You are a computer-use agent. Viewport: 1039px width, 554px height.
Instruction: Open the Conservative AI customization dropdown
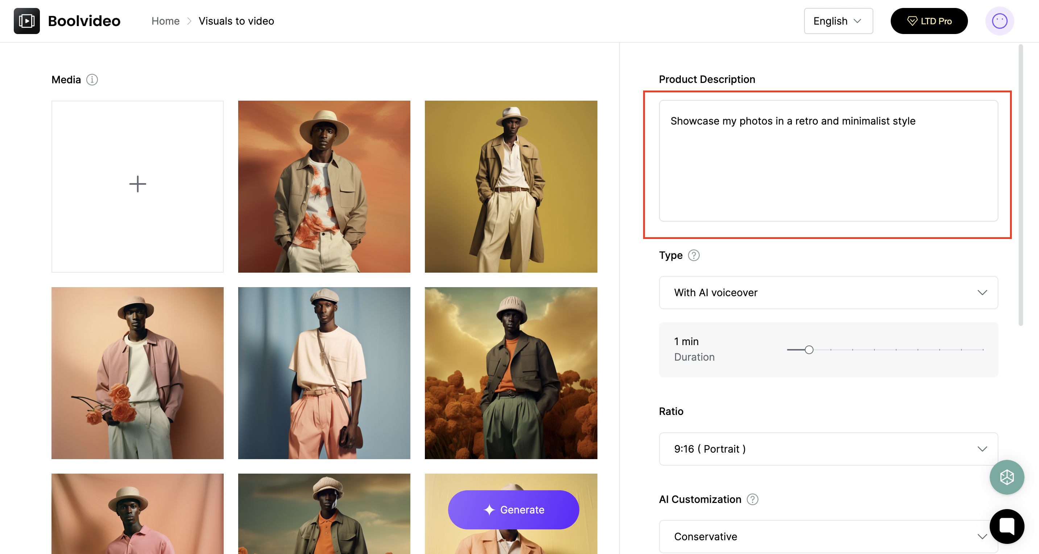pyautogui.click(x=828, y=537)
